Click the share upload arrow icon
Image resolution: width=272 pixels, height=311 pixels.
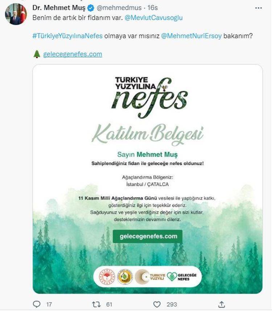[222, 304]
